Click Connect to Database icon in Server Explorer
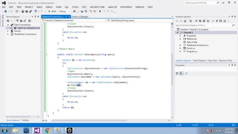Image resolution: width=238 pixels, height=134 pixels. click(17, 21)
